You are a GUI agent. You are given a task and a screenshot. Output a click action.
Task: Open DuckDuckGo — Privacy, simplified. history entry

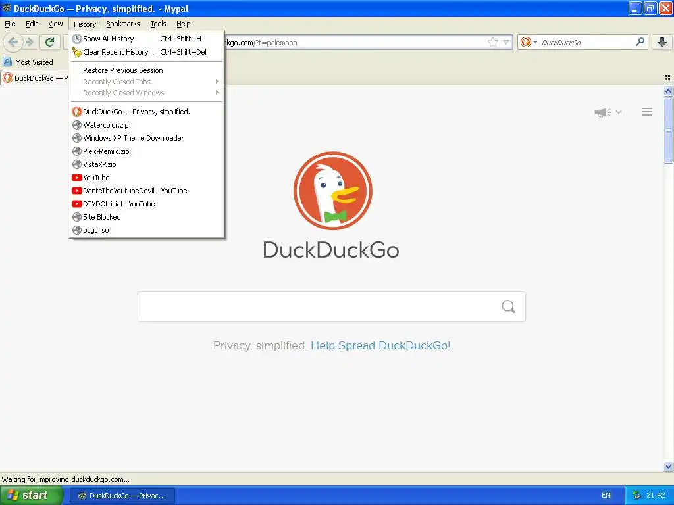click(147, 112)
